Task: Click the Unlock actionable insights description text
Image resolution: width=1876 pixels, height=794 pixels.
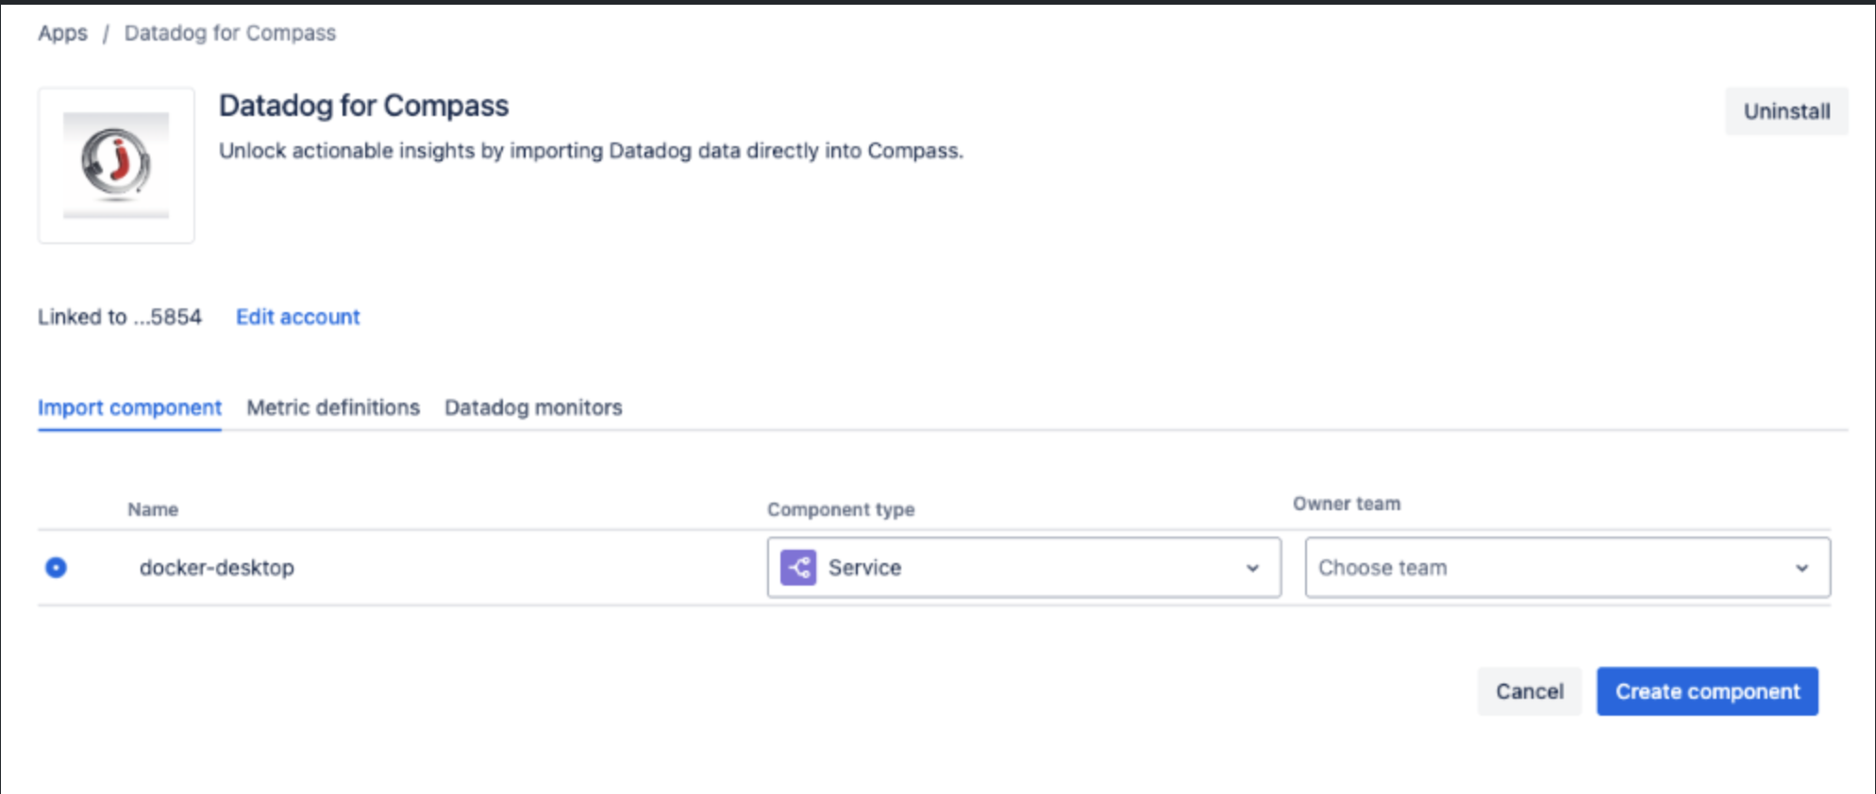Action: click(592, 151)
